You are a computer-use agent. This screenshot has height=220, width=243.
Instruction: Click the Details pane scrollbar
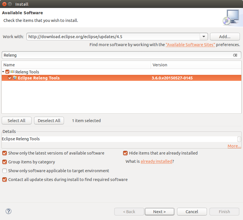239,139
